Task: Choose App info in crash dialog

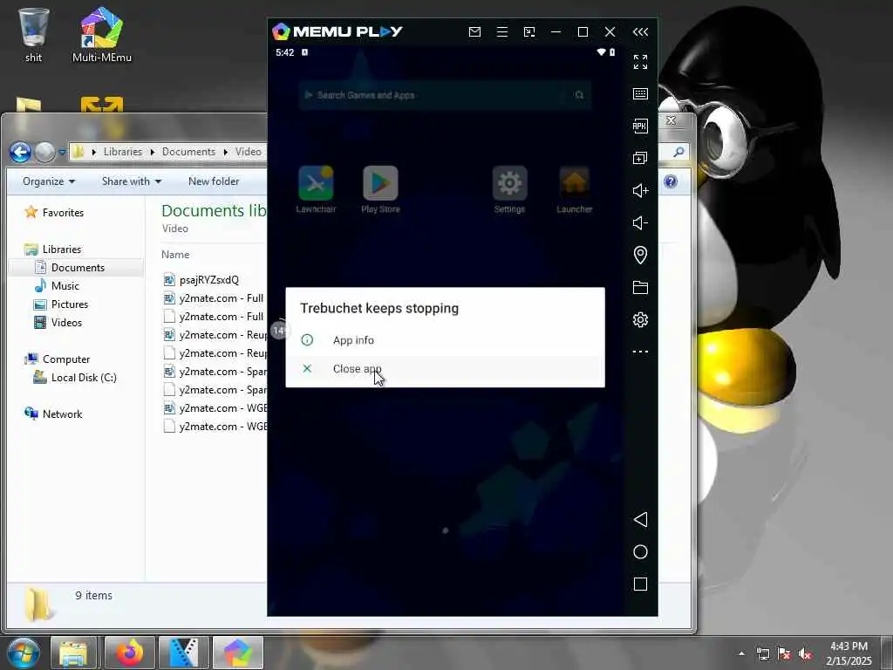Action: pyautogui.click(x=445, y=340)
